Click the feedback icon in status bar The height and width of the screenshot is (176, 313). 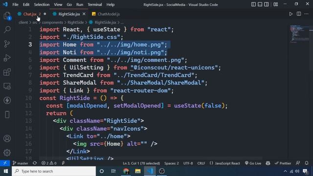[298, 163]
